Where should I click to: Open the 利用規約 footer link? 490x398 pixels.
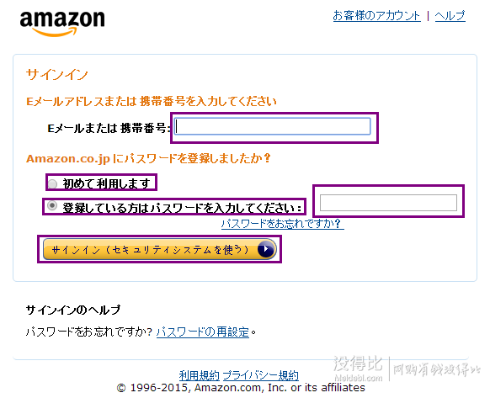point(199,375)
